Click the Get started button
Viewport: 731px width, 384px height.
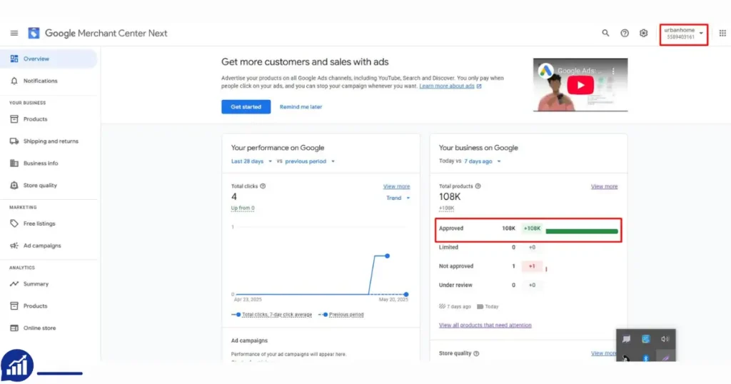[x=246, y=107]
